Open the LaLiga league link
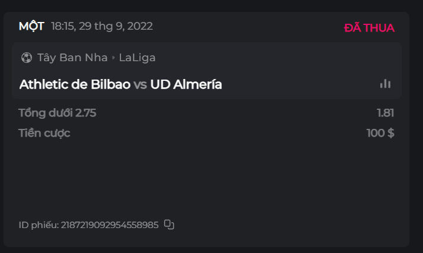Viewport: 423px width, 253px height. (137, 58)
